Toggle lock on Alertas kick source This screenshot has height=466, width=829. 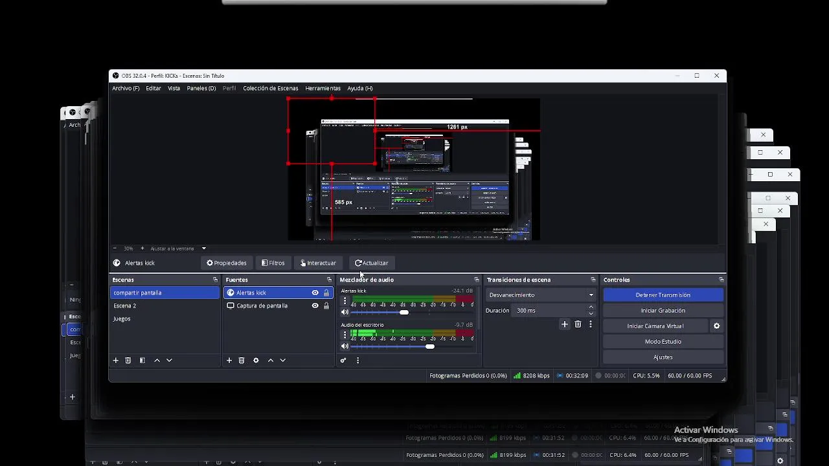coord(326,293)
